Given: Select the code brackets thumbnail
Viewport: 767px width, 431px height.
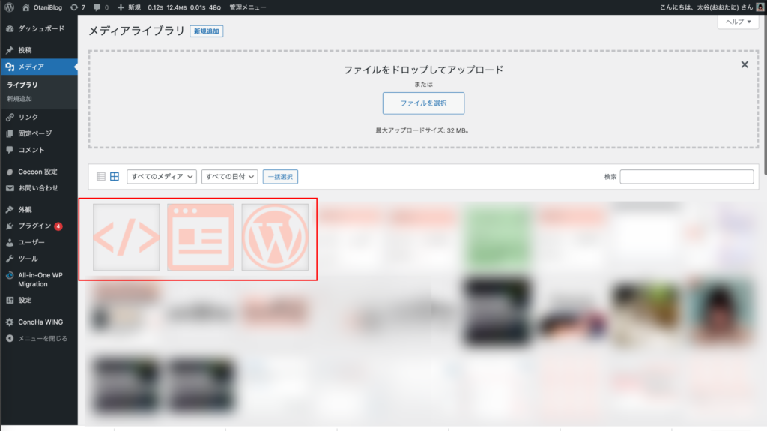Looking at the screenshot, I should (x=126, y=237).
